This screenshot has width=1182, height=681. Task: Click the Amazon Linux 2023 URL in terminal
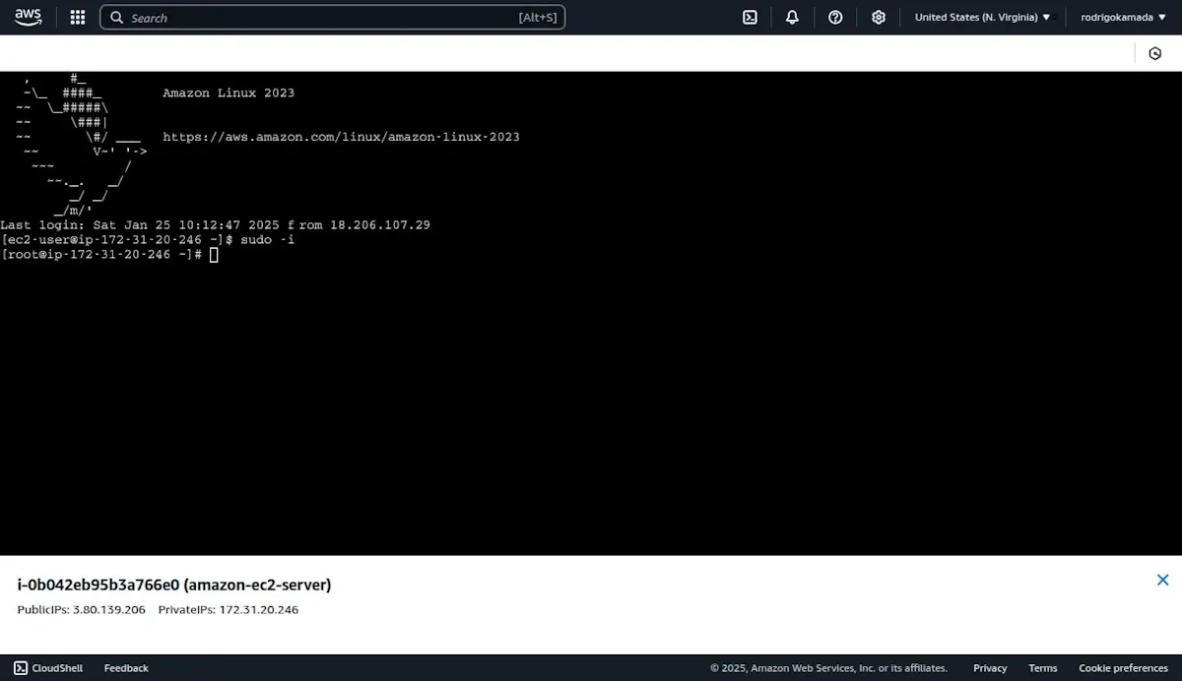point(341,137)
